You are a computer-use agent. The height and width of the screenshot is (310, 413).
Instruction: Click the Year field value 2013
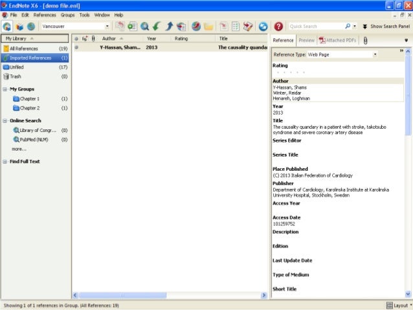tap(278, 113)
